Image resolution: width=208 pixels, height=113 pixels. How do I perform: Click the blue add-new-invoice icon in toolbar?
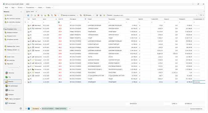click(28, 15)
